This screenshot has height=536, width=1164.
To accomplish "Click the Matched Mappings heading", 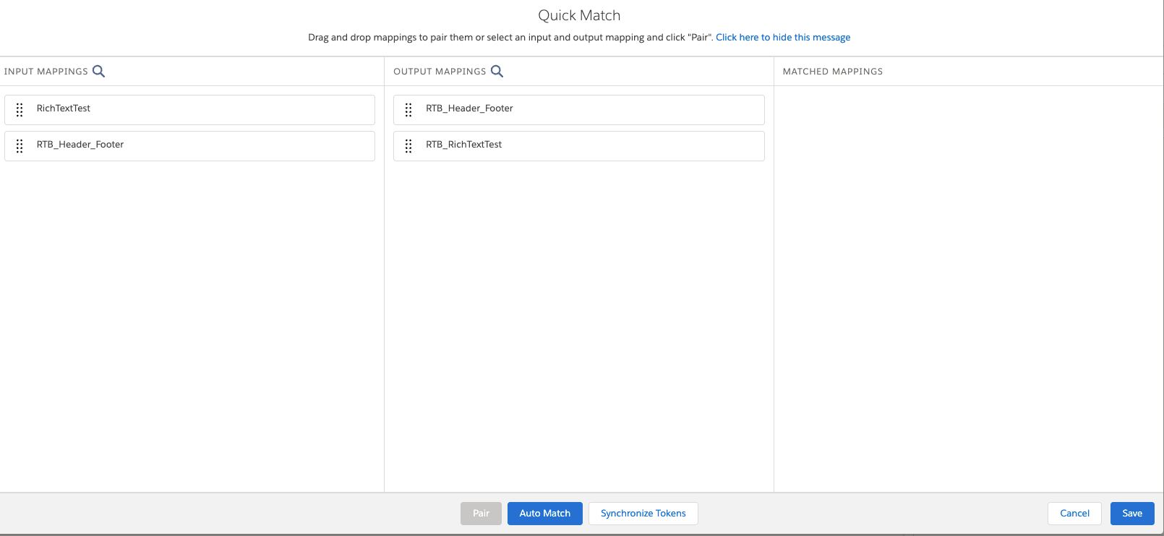I will 833,71.
